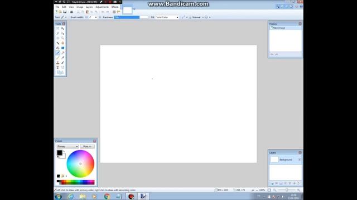Select the Move Selected Pixels tool
The image size is (357, 200).
pos(63,28)
